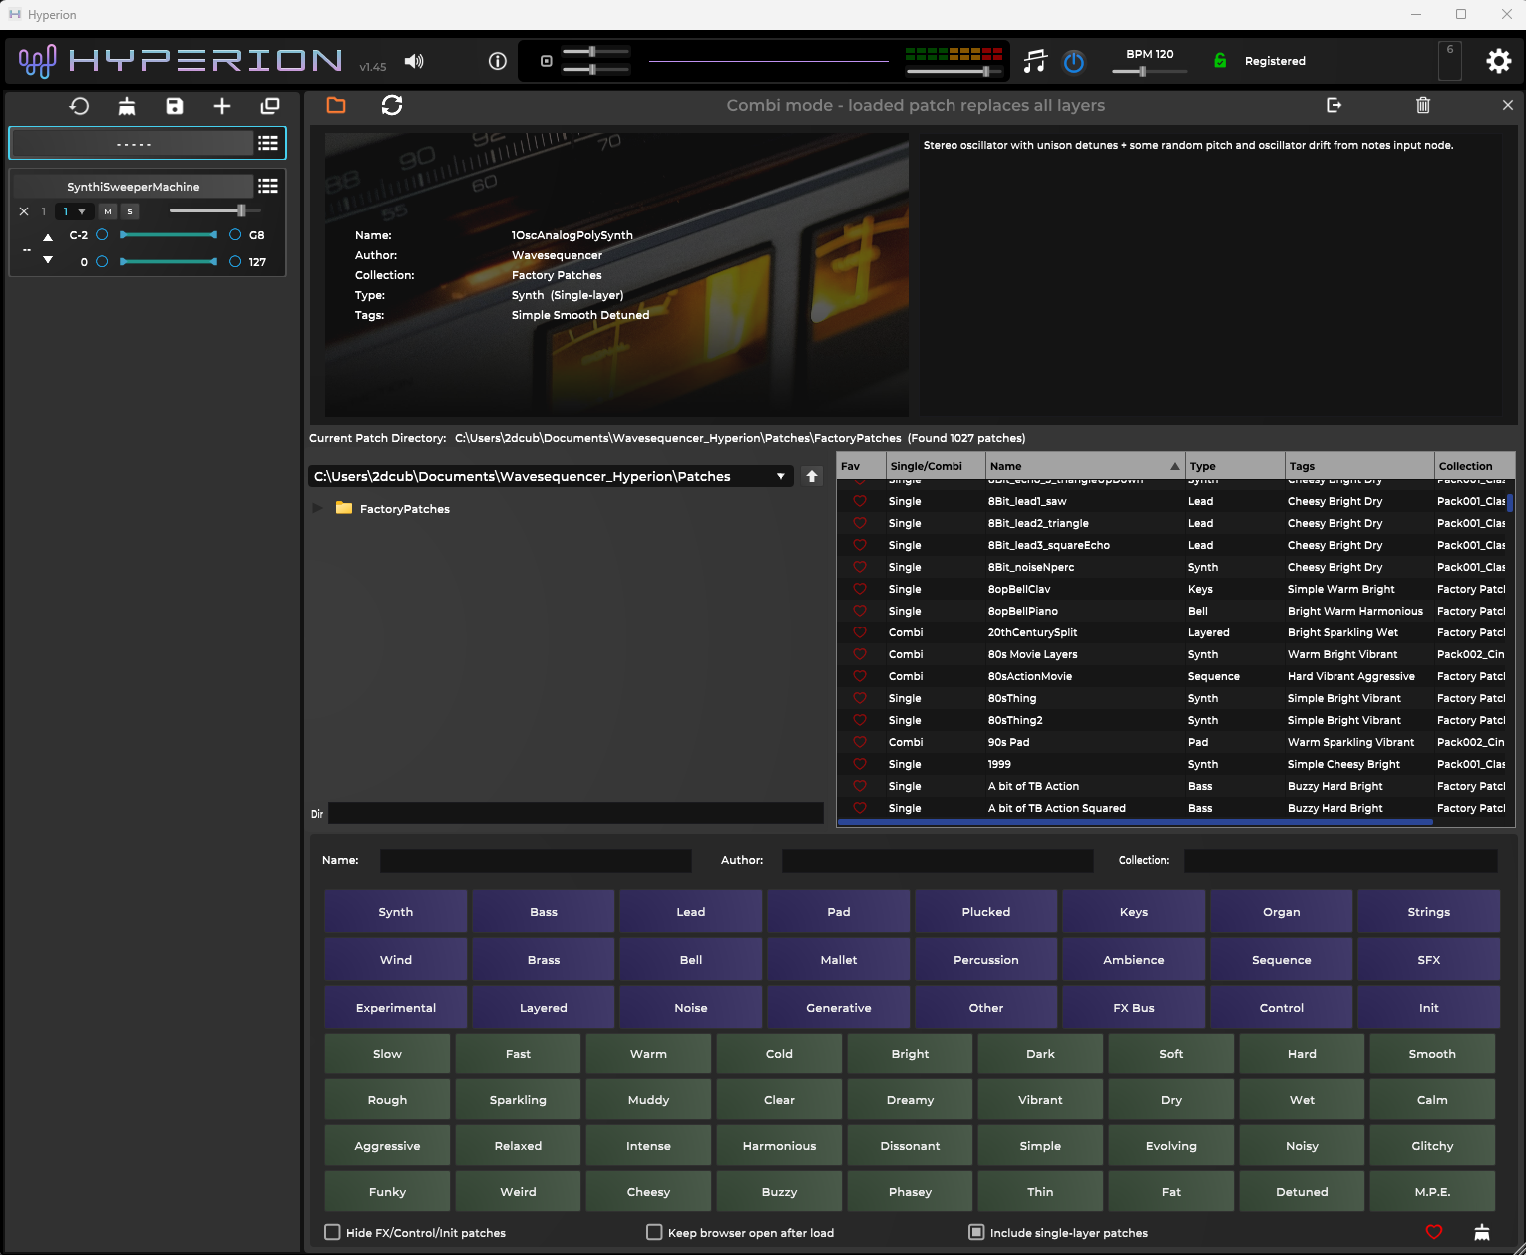Sort patches by Name column

(x=1085, y=466)
